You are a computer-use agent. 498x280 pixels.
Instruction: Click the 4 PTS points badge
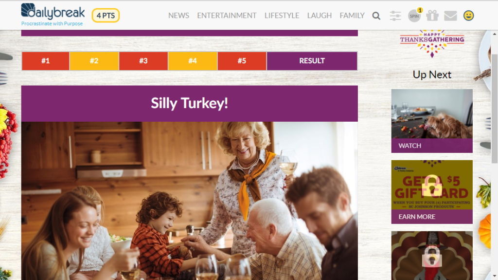(106, 16)
